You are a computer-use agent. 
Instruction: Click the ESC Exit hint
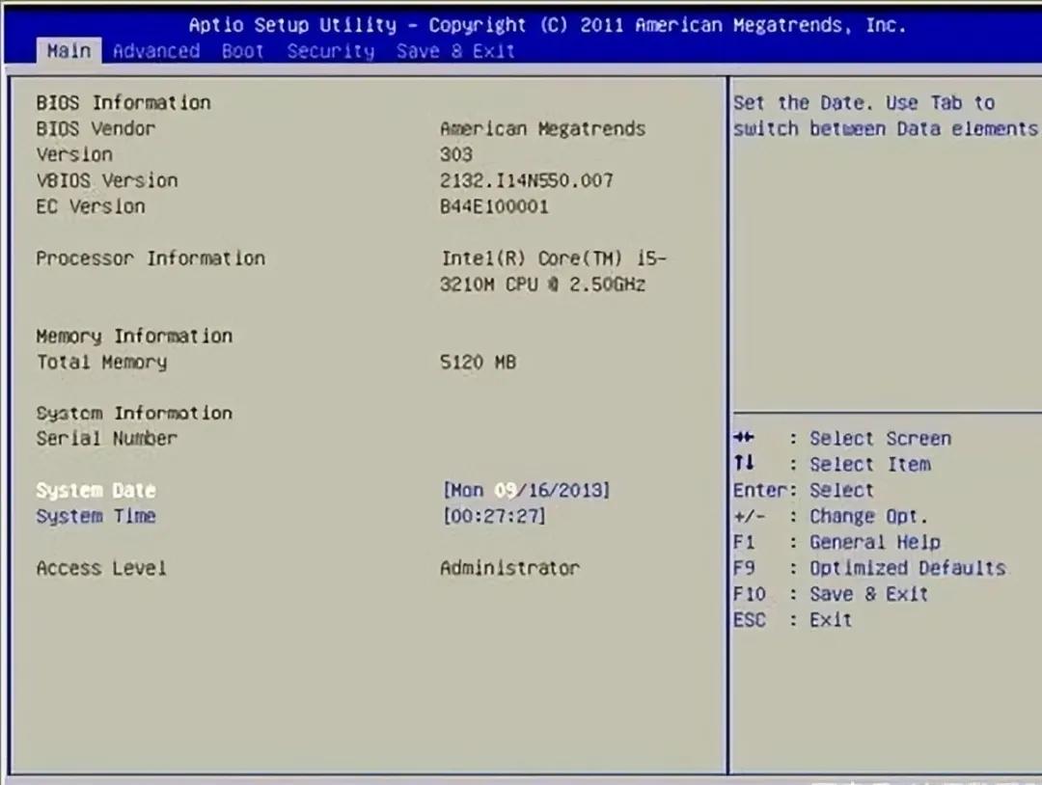(x=793, y=620)
